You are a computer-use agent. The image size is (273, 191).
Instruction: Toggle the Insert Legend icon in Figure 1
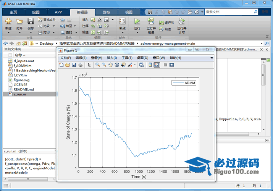point(157,65)
